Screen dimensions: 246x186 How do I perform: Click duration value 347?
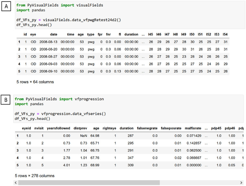point(130,158)
